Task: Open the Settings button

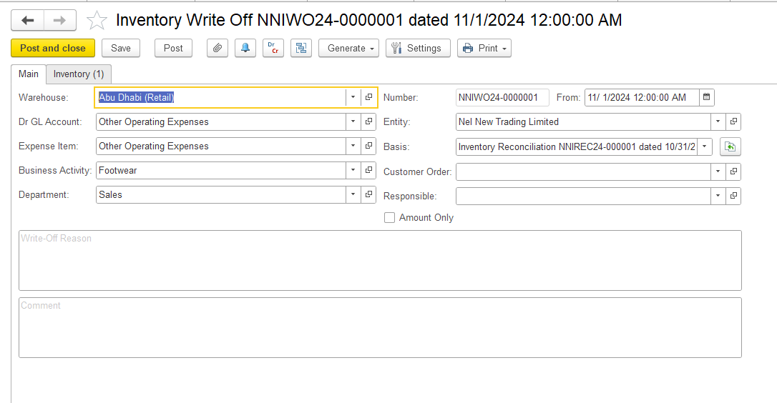Action: click(417, 49)
